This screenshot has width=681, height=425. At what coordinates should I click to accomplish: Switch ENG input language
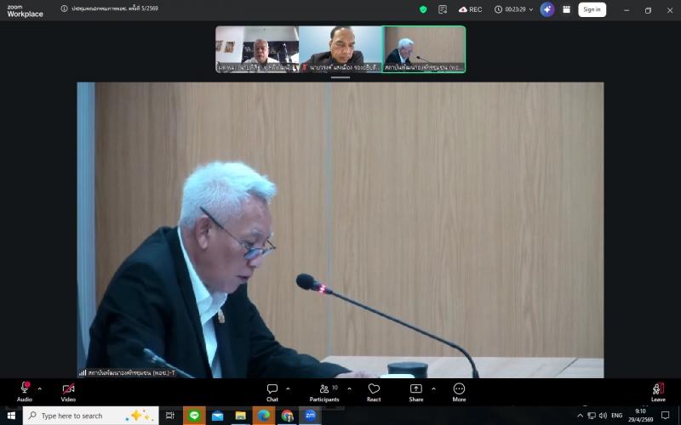click(616, 416)
